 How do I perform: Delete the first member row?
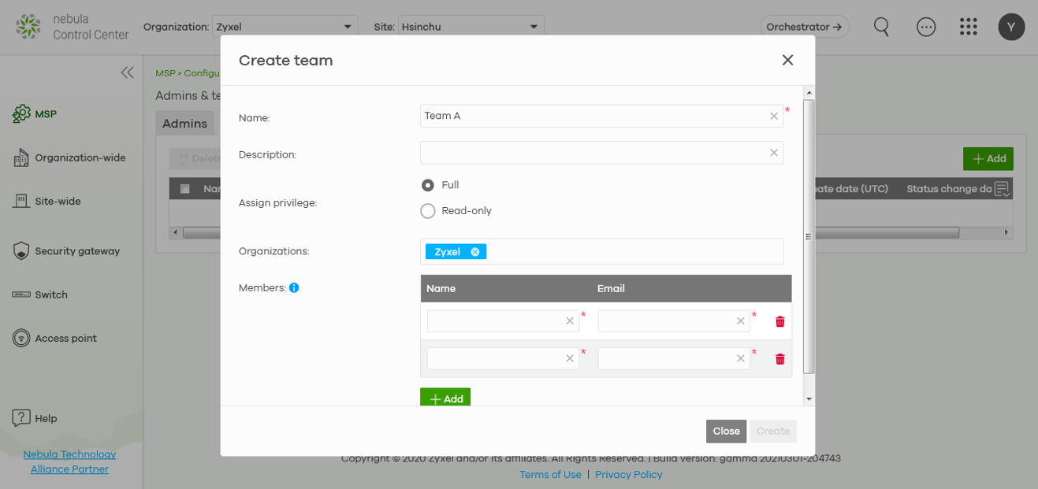click(780, 321)
